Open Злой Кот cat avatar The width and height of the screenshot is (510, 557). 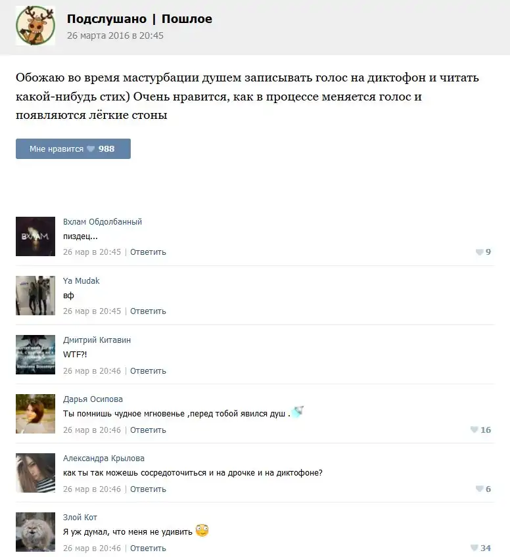[35, 532]
